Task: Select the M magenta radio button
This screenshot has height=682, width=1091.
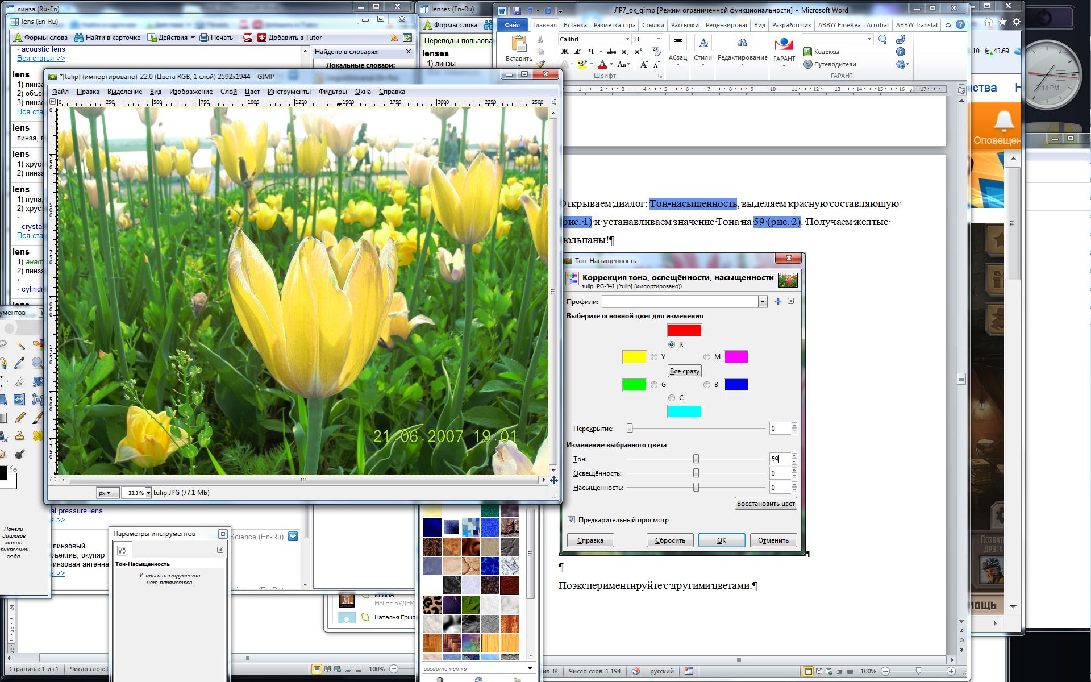Action: [x=707, y=357]
